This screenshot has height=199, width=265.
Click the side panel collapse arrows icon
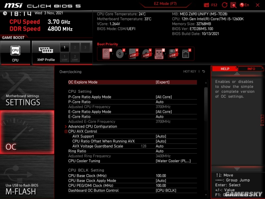pos(262,125)
